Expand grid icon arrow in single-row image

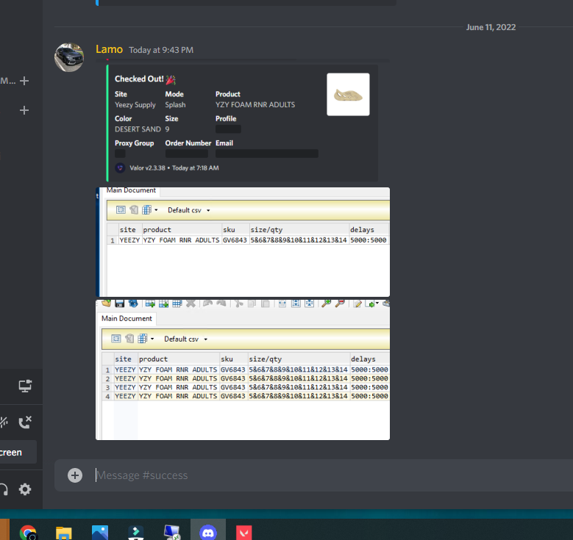pyautogui.click(x=156, y=210)
